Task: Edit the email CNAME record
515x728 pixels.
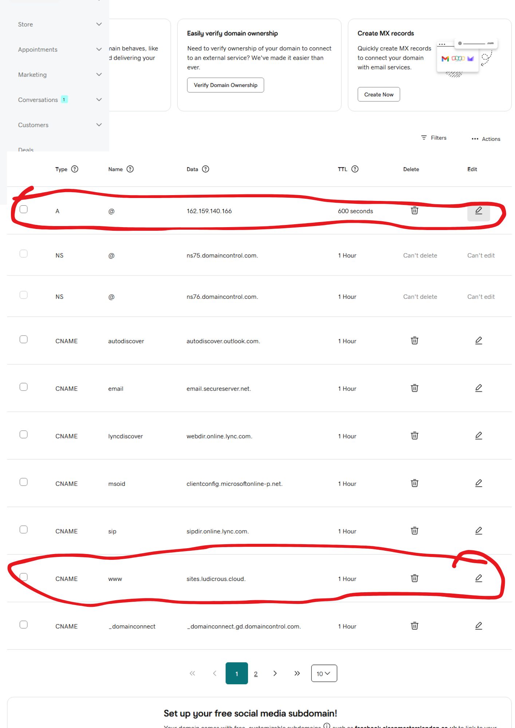Action: [479, 388]
